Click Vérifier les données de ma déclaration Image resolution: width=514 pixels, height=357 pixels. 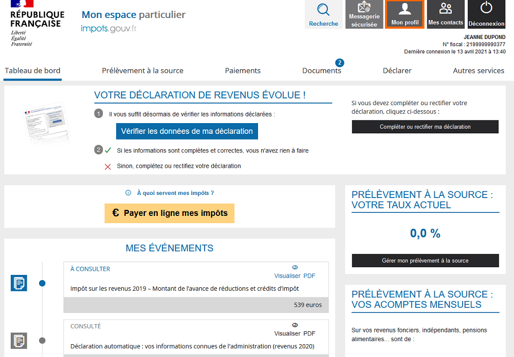point(187,131)
